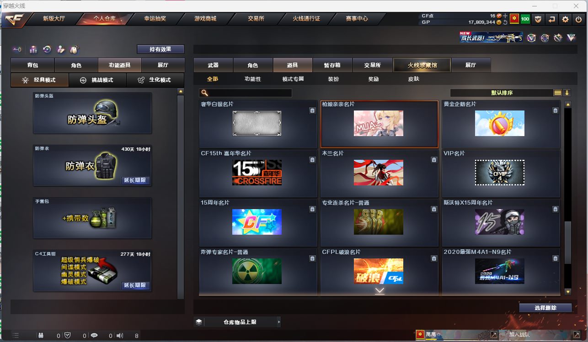Click the wrench tools icon
The image size is (588, 342).
click(x=558, y=38)
